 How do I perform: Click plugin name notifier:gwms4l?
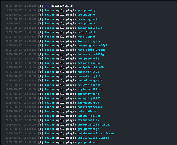pyautogui.click(x=90, y=107)
